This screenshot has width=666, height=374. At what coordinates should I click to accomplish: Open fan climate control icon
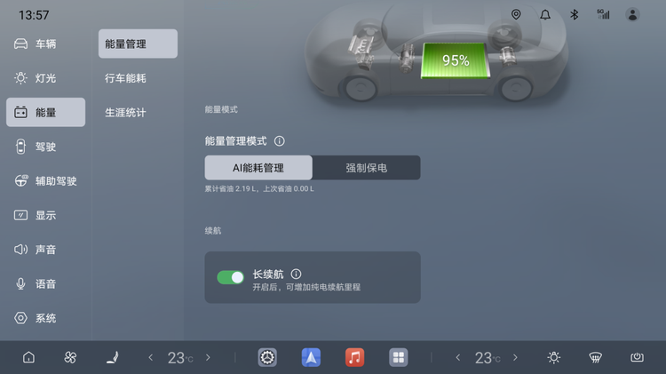pyautogui.click(x=70, y=357)
